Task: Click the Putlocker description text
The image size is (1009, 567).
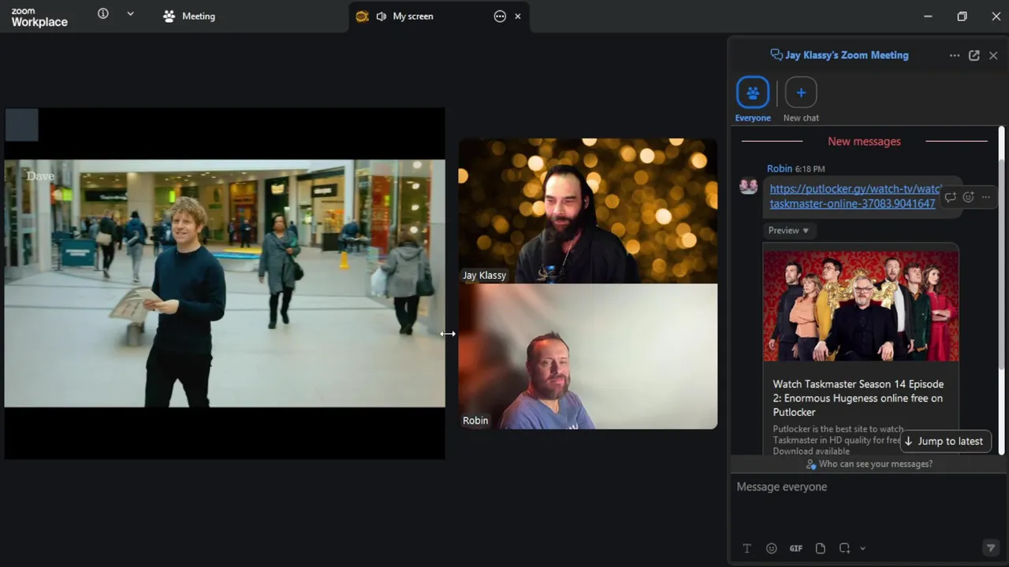Action: pos(837,440)
